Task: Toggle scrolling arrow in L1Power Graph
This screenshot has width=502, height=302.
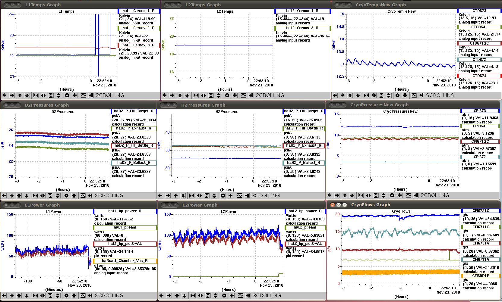Action: tap(90, 296)
